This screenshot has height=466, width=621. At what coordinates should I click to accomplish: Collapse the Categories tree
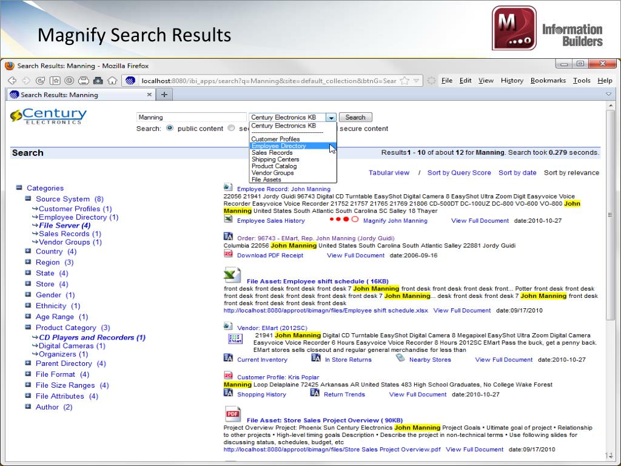coord(19,187)
